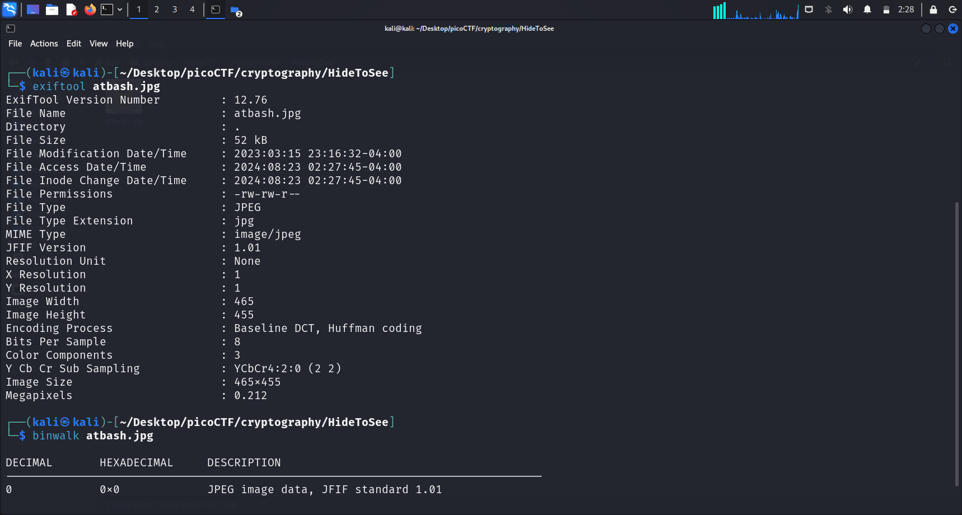Open the notifications bell icon
Image resolution: width=962 pixels, height=515 pixels.
click(x=867, y=10)
